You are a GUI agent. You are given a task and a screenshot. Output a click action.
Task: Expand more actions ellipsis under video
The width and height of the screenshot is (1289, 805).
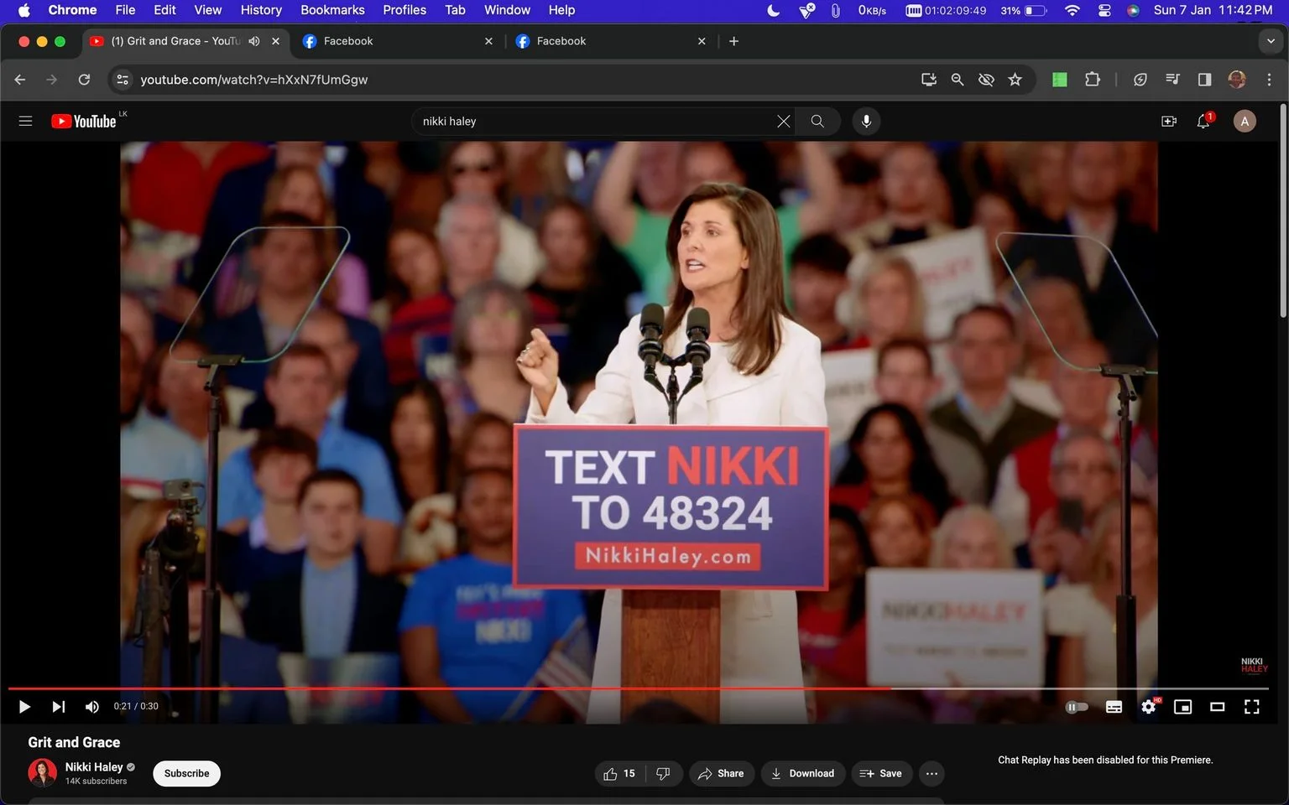click(x=932, y=773)
